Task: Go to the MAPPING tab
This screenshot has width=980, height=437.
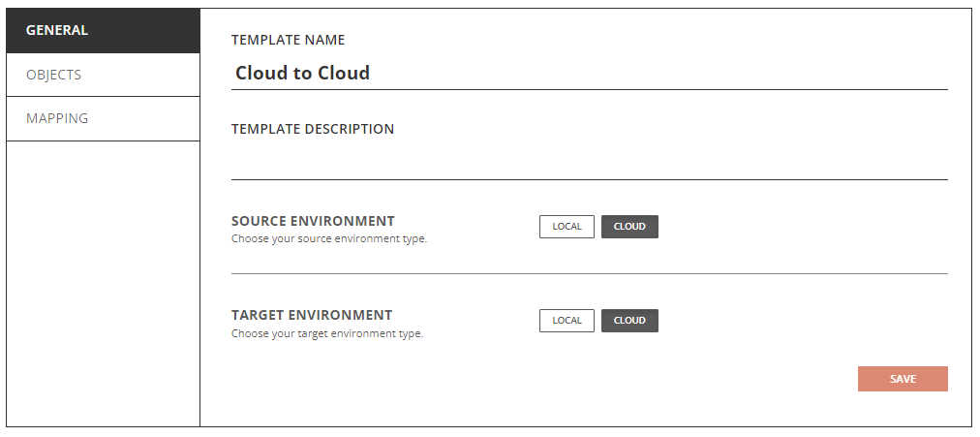Action: tap(103, 118)
